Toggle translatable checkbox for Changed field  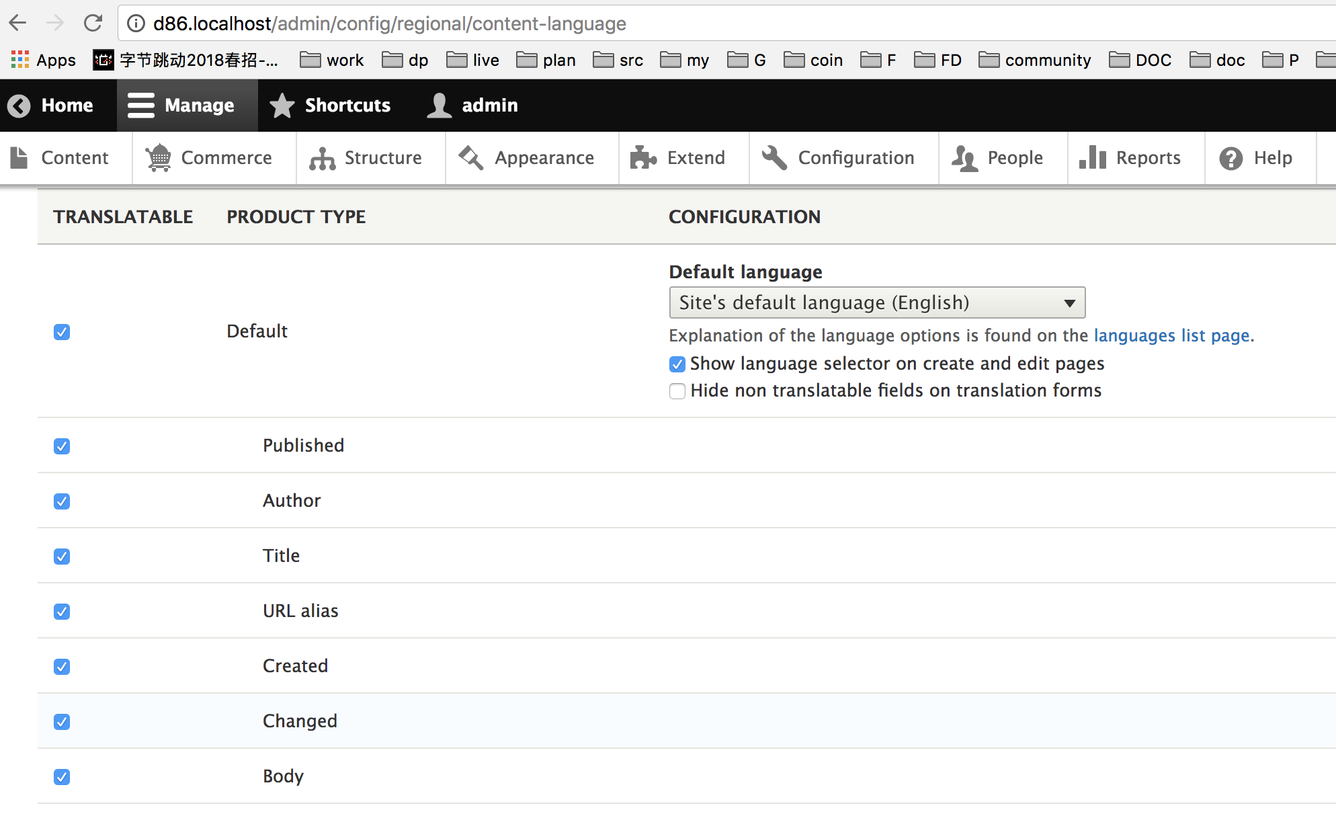pyautogui.click(x=62, y=721)
